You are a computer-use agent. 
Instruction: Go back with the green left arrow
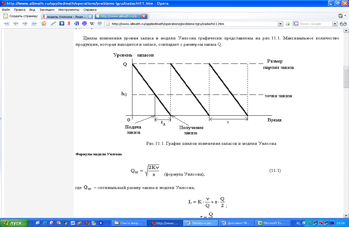coord(16,23)
